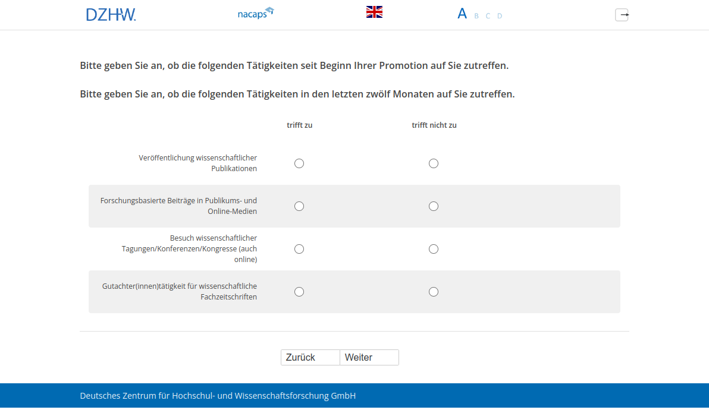Click the DZHW logo
This screenshot has height=413, width=709.
pos(111,14)
